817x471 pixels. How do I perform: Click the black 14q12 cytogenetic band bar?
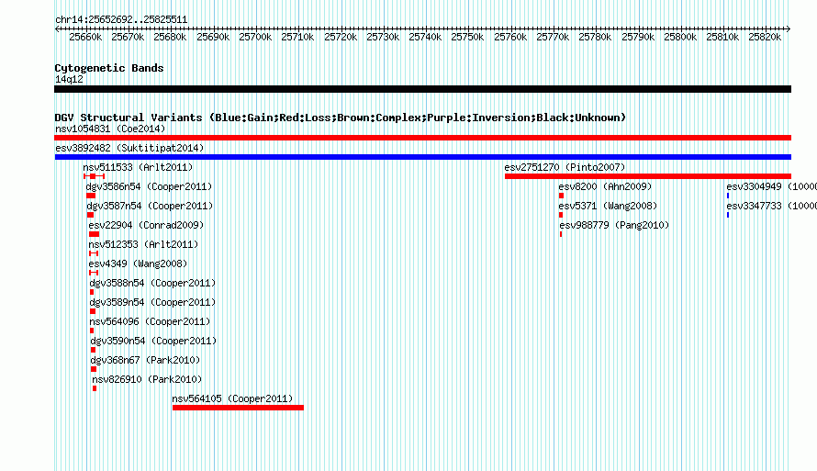pyautogui.click(x=422, y=89)
